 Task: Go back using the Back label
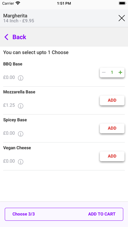pos(19,37)
